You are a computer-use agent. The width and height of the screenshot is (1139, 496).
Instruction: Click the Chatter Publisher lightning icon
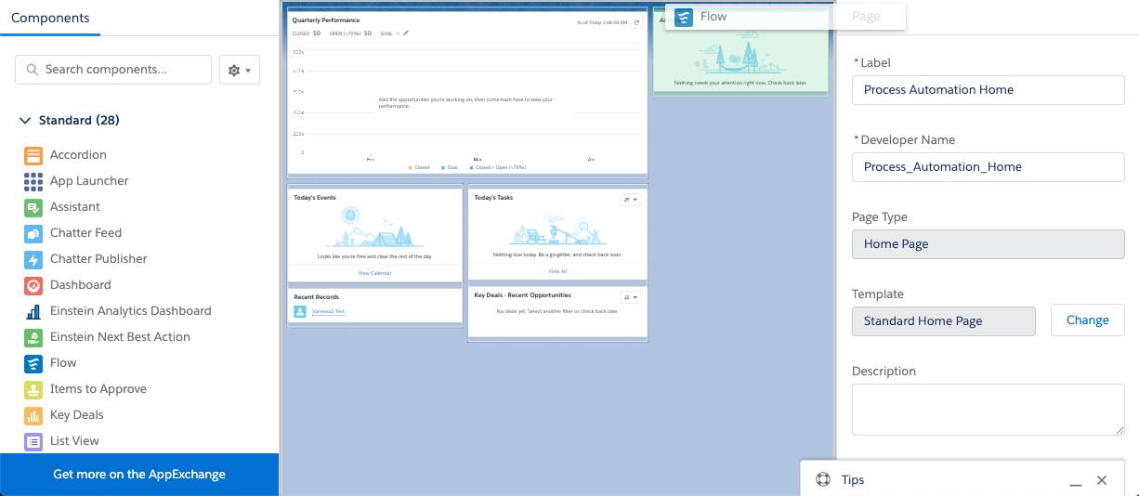(x=33, y=259)
